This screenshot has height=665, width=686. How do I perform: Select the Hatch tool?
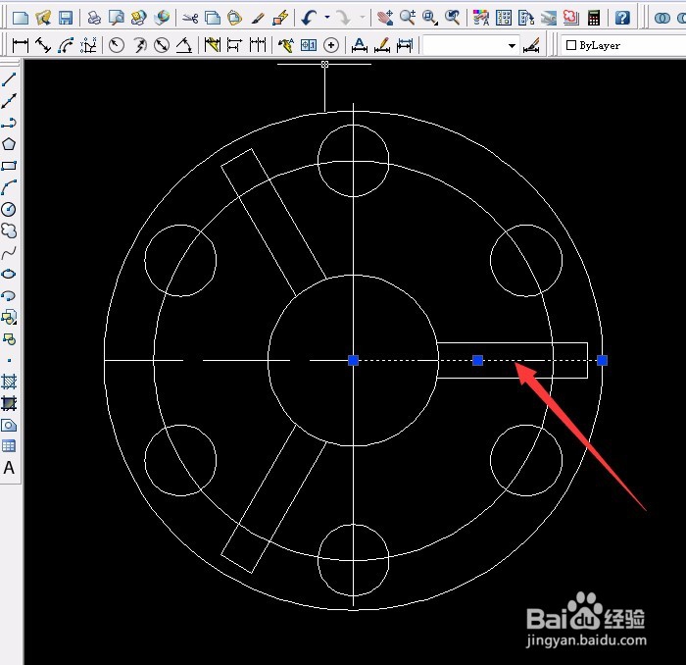coord(9,382)
